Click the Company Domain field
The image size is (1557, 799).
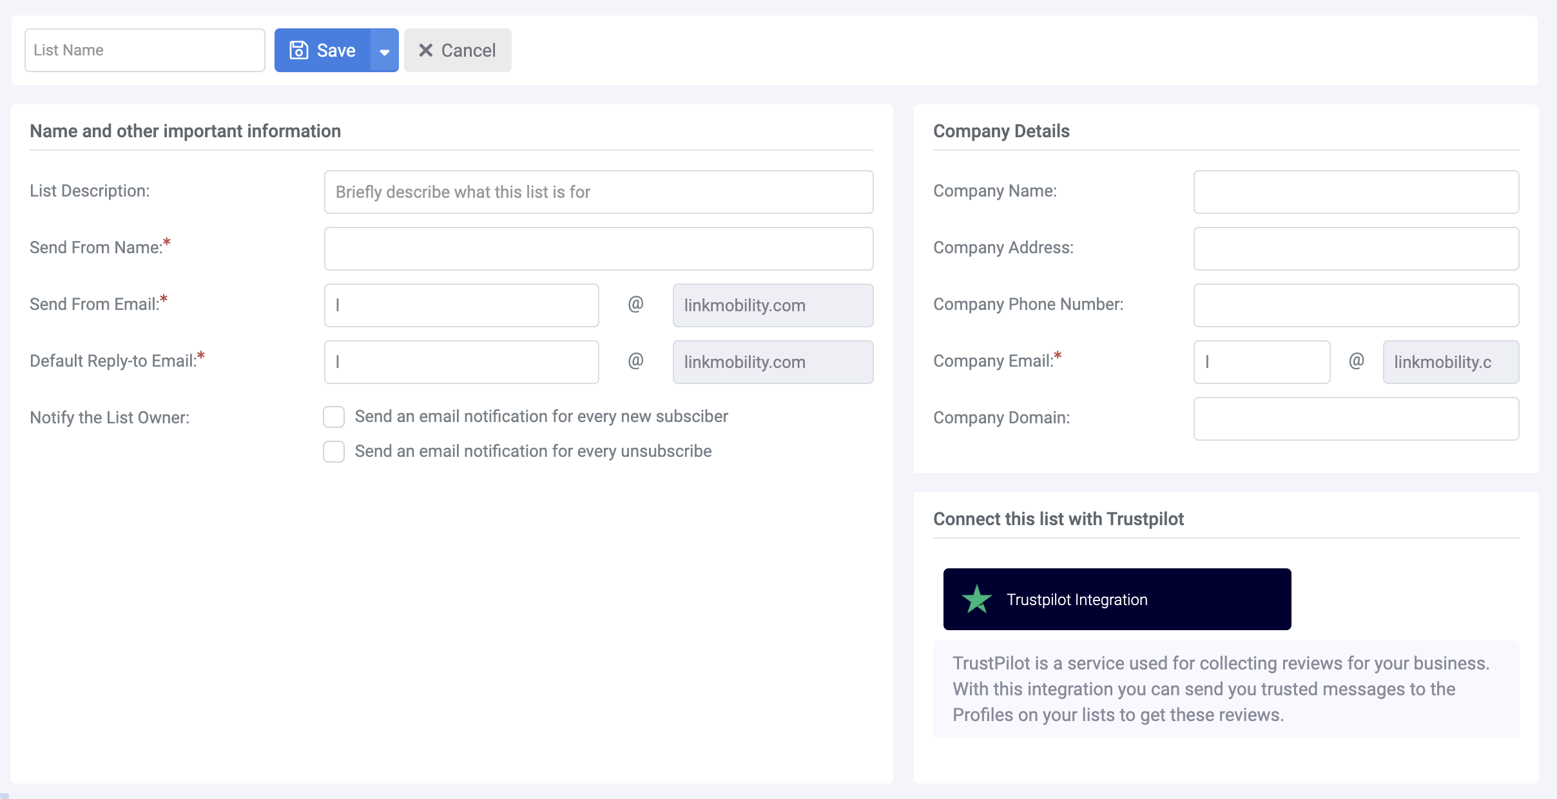point(1356,419)
